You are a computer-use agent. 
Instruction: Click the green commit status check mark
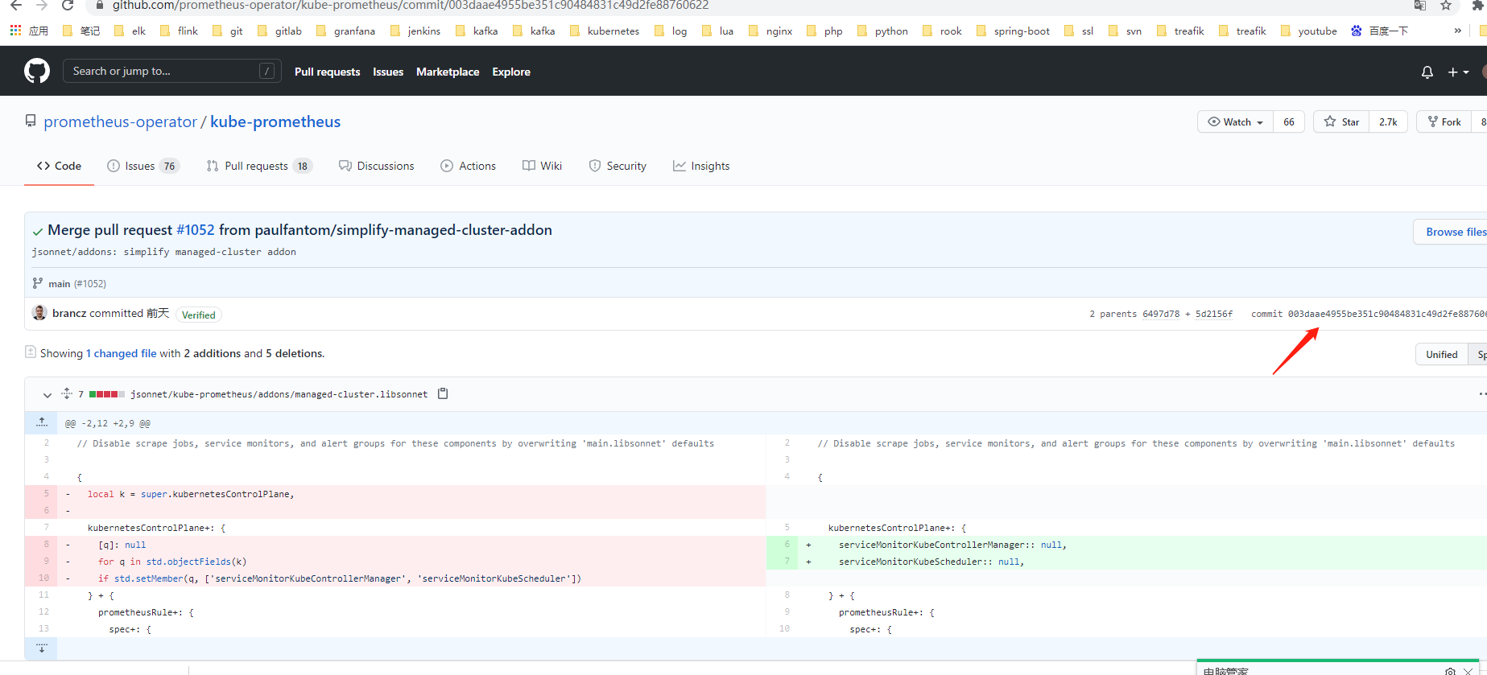pos(37,231)
